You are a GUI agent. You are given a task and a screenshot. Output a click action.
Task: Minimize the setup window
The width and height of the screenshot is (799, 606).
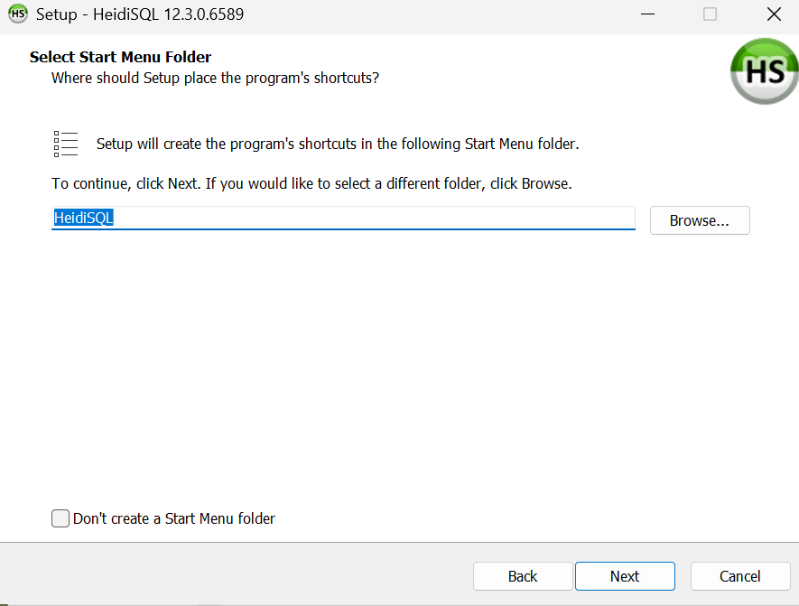[x=647, y=14]
